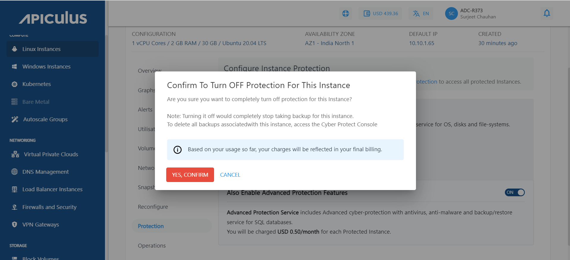Select the Firewalls and Security shield icon
The image size is (570, 260).
coord(14,207)
